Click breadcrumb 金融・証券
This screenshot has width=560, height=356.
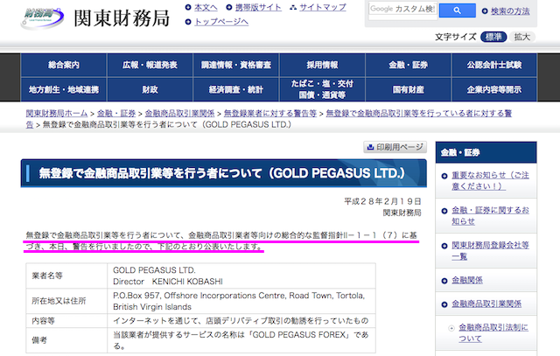pos(116,114)
